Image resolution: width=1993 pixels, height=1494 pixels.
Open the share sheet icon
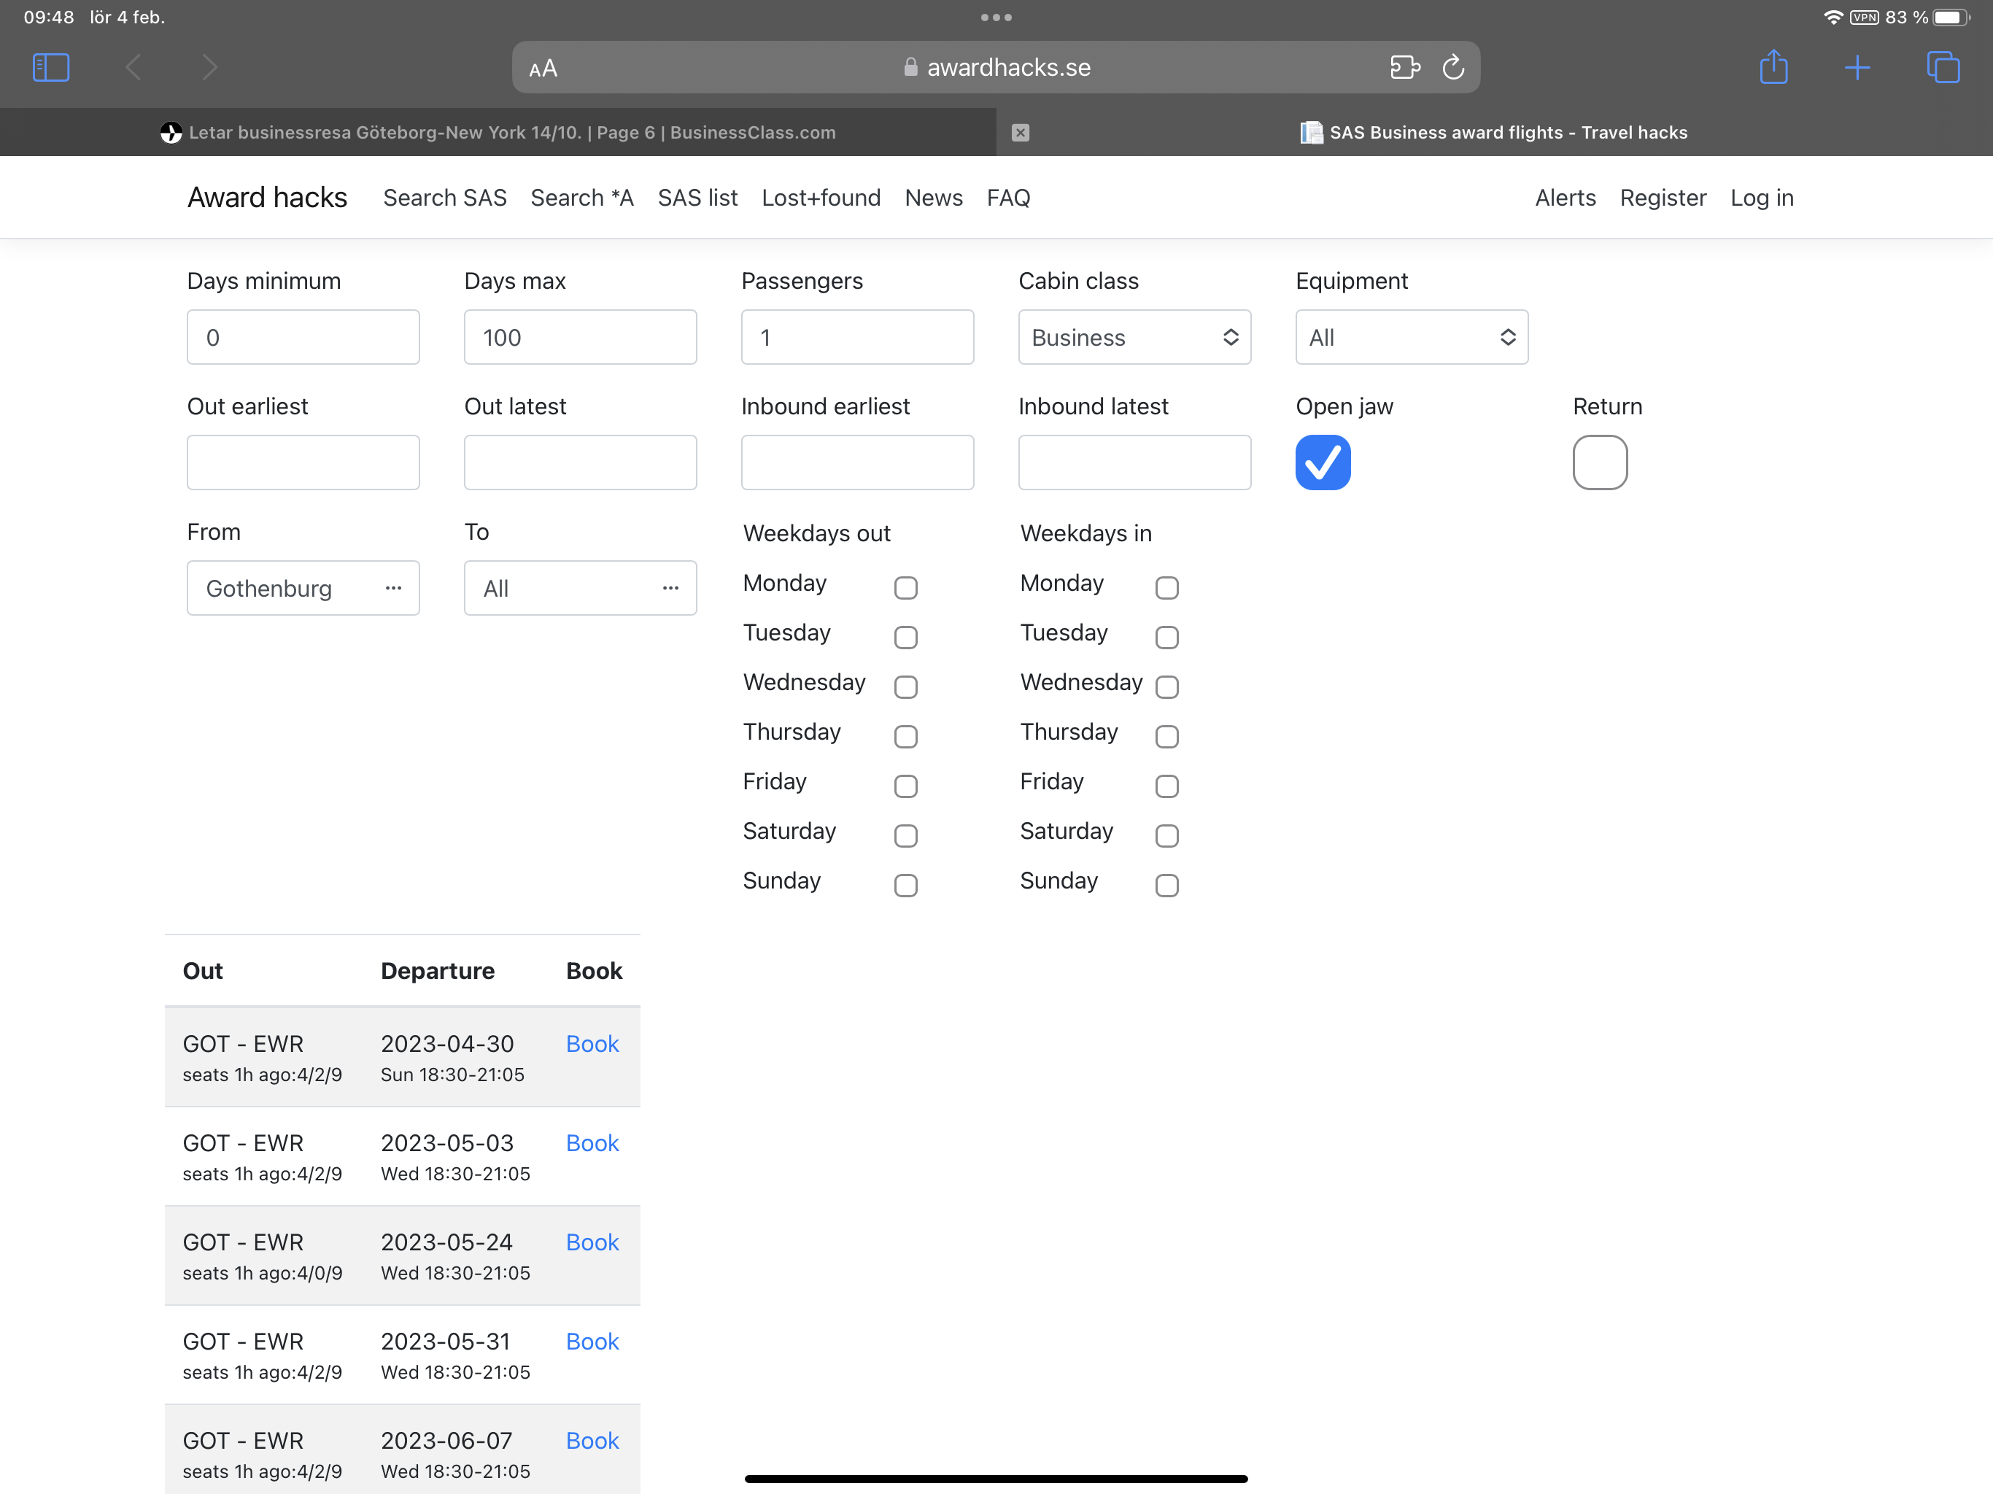[x=1773, y=68]
